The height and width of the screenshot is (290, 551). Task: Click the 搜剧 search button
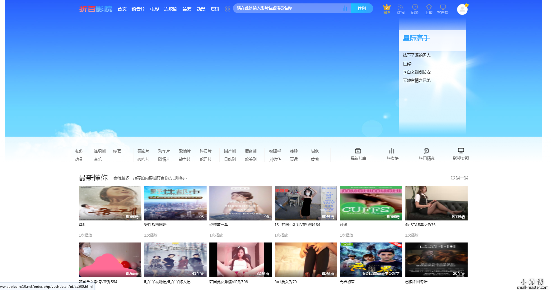click(x=362, y=8)
